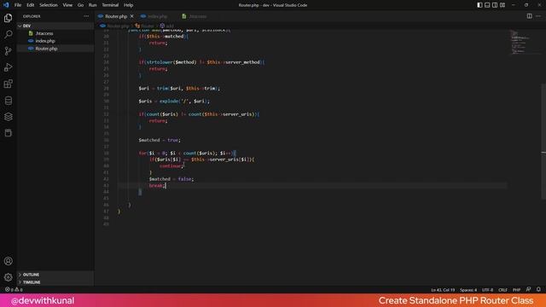
Task: Click the continue statement line
Action: (x=171, y=166)
